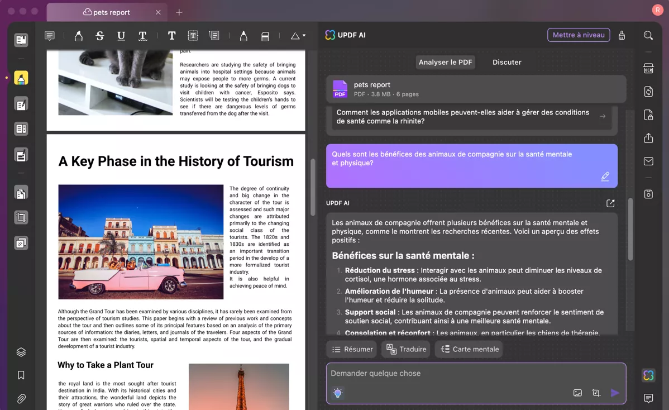Open the Bookmarks panel
Viewport: 669px width, 410px height.
point(21,375)
